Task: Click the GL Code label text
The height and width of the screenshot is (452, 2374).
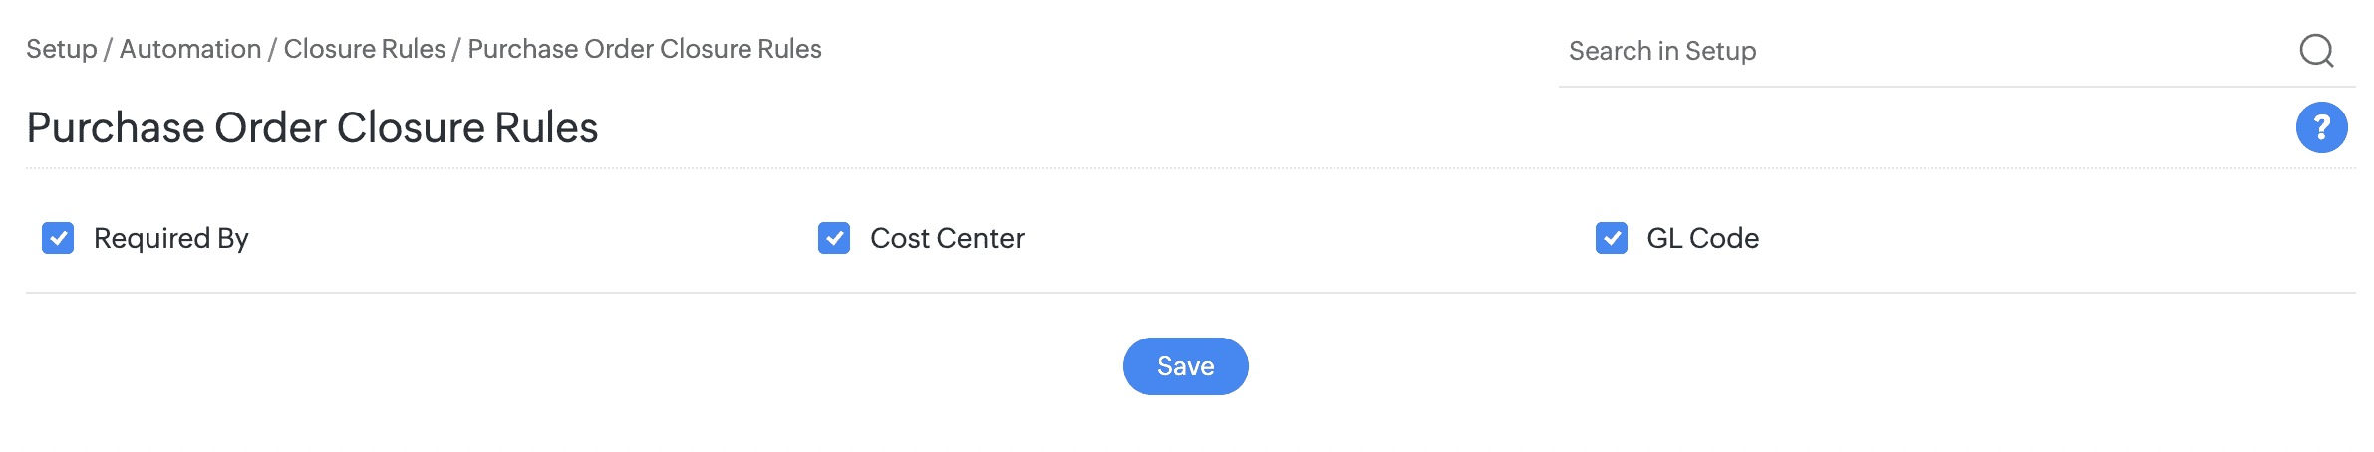Action: point(1702,238)
